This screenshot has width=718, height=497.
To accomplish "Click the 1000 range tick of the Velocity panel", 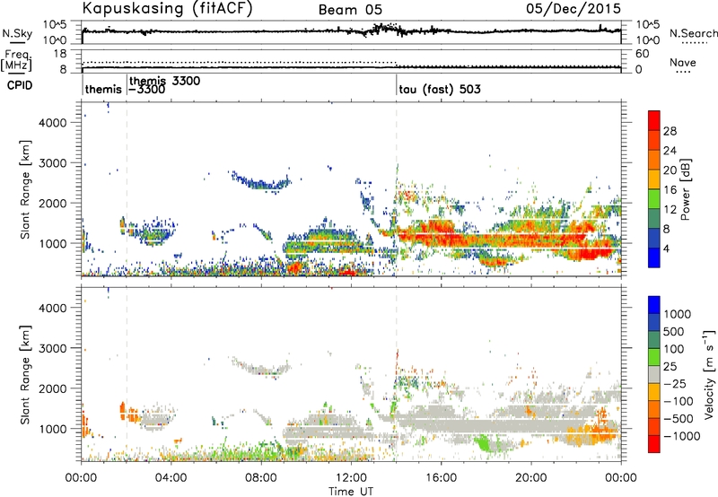I will [x=52, y=429].
